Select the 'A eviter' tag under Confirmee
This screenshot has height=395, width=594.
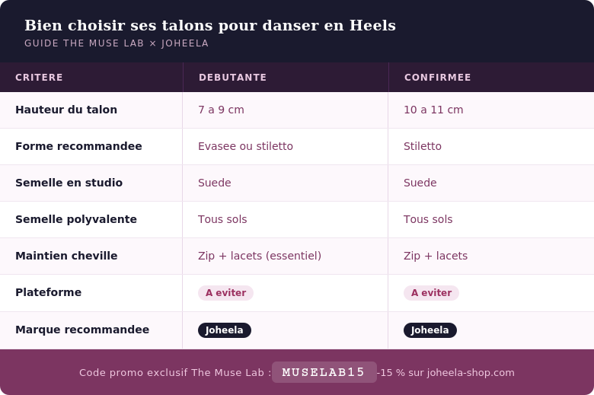431,293
